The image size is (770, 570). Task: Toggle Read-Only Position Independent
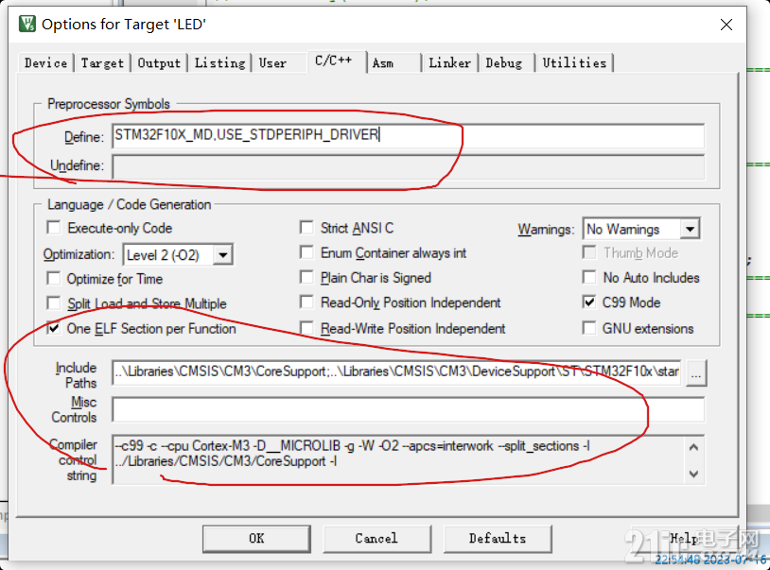(306, 302)
